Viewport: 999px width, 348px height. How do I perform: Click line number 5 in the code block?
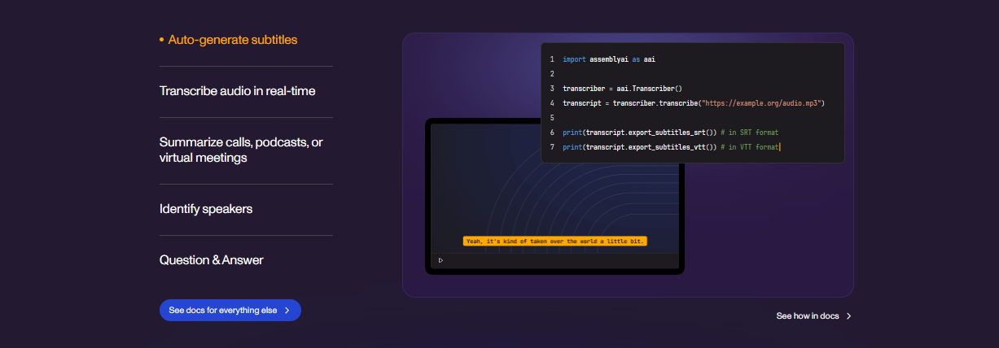(552, 118)
